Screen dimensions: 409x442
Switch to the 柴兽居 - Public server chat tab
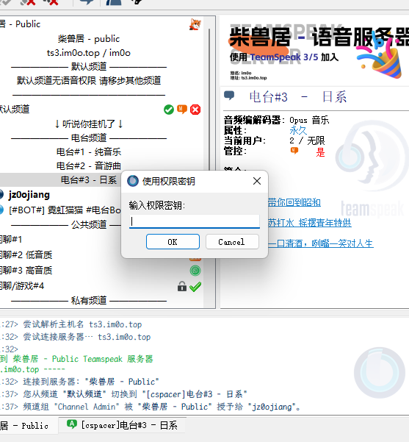pos(26,426)
